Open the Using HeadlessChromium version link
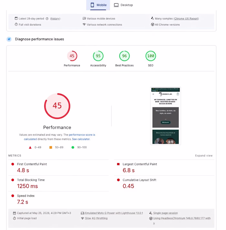Screen dimensions: 226x230 (182, 221)
